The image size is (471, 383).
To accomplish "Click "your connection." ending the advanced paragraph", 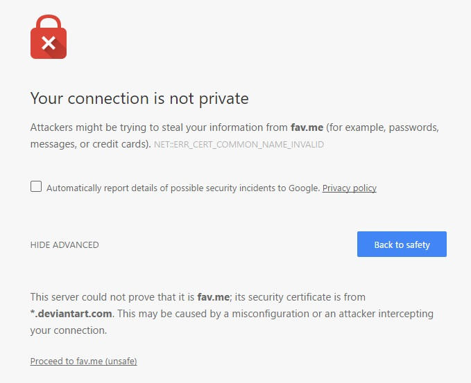I will click(69, 330).
